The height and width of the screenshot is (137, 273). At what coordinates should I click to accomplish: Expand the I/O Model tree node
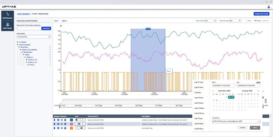(x=18, y=42)
